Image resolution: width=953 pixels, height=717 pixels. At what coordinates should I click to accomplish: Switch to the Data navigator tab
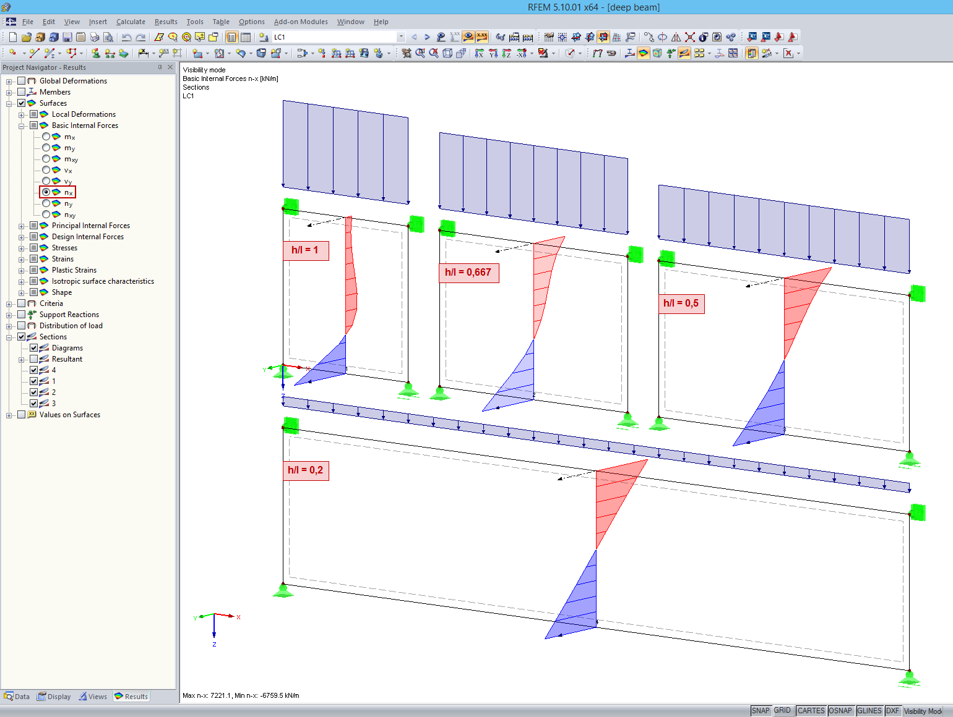tap(17, 697)
